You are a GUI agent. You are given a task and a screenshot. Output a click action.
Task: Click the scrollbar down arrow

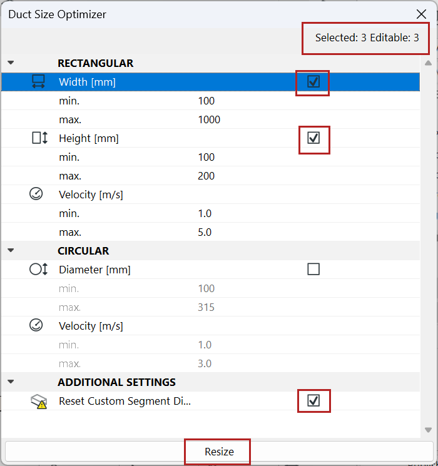[x=428, y=430]
